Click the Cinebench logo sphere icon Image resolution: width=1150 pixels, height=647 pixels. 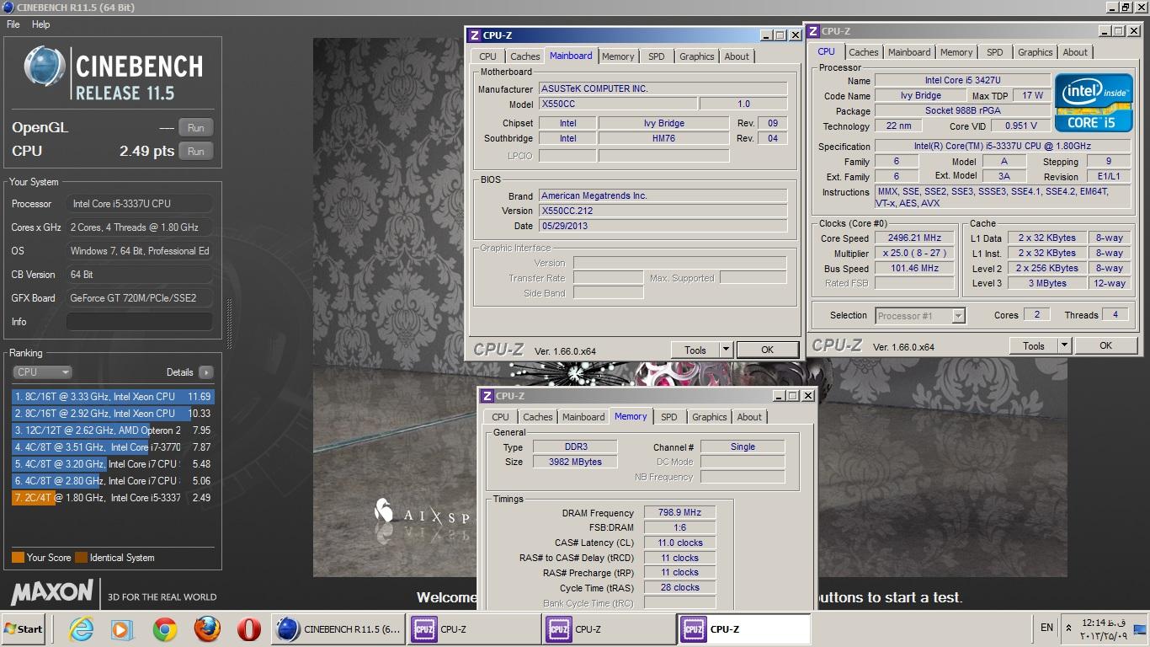[x=44, y=66]
